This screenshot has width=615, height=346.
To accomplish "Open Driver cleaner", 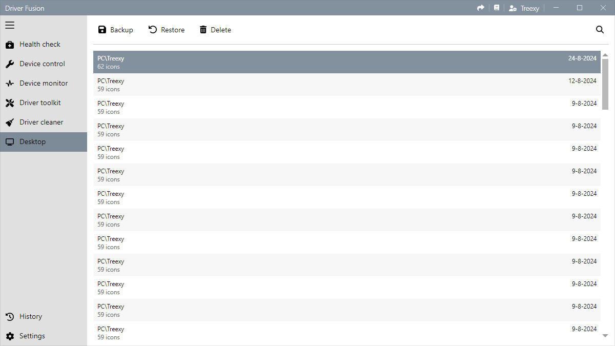I will click(44, 123).
